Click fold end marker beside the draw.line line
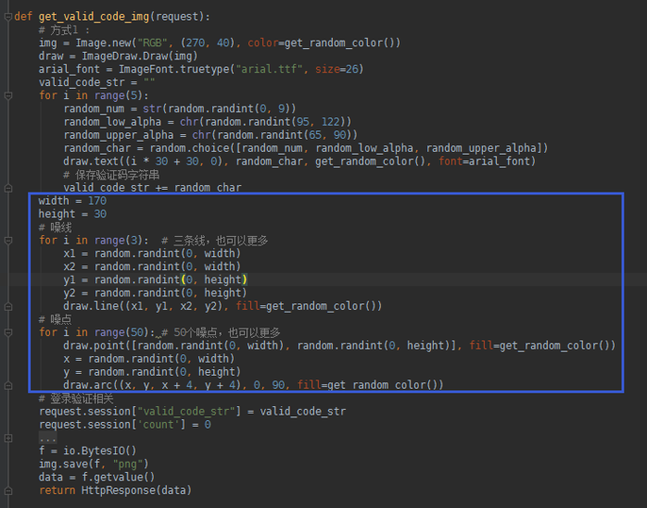The width and height of the screenshot is (647, 508). coord(7,306)
